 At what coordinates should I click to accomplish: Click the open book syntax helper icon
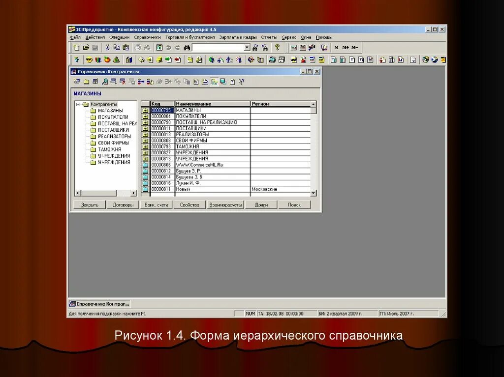324,48
